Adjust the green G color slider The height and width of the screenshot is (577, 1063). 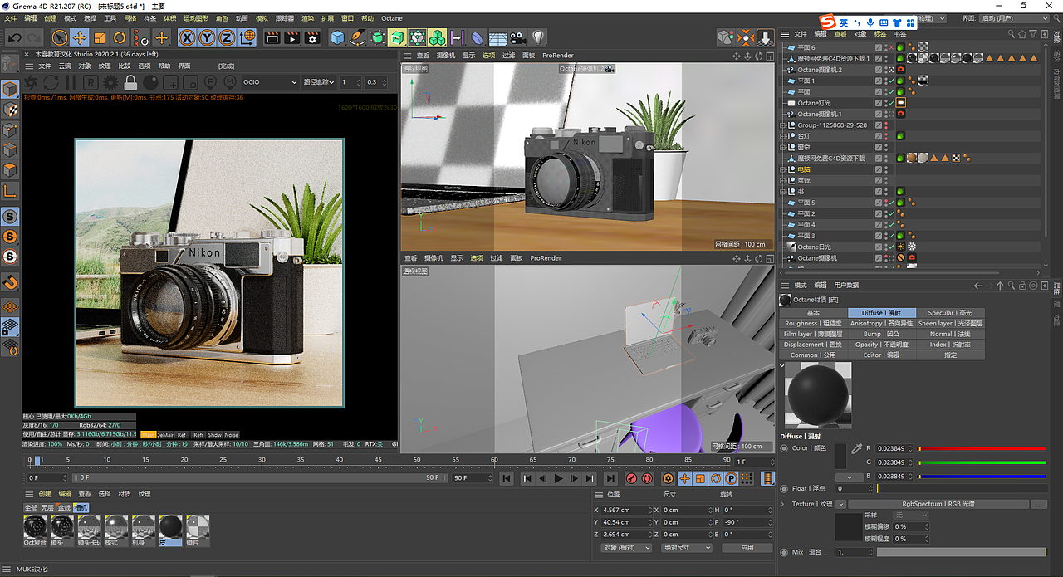(x=981, y=462)
